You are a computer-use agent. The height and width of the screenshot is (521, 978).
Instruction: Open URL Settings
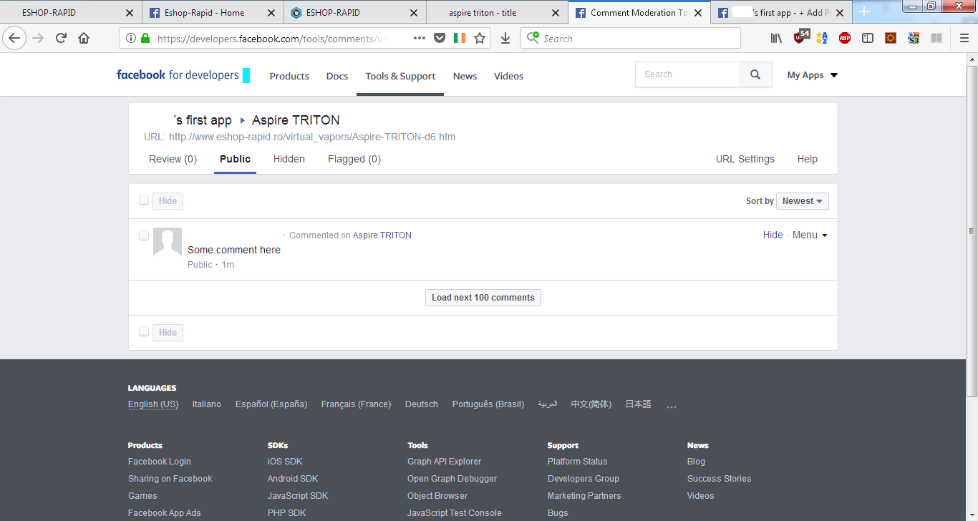[745, 159]
